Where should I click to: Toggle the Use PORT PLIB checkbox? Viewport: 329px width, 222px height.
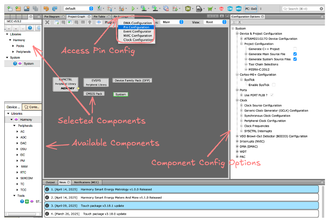point(272,95)
